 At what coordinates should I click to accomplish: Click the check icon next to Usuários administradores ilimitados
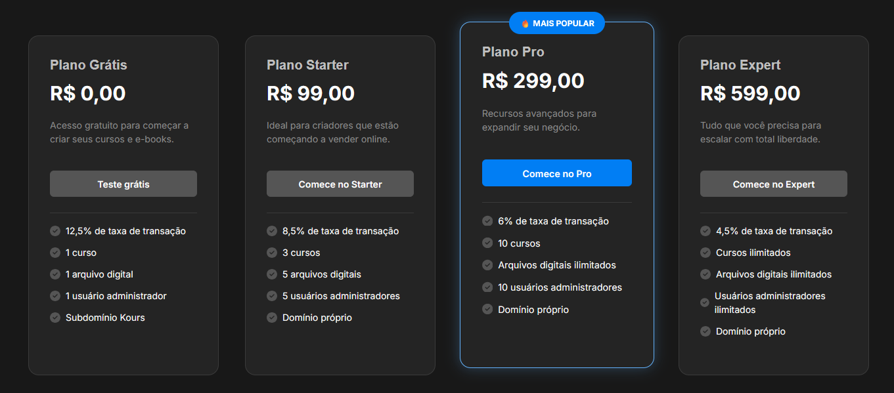pyautogui.click(x=705, y=302)
